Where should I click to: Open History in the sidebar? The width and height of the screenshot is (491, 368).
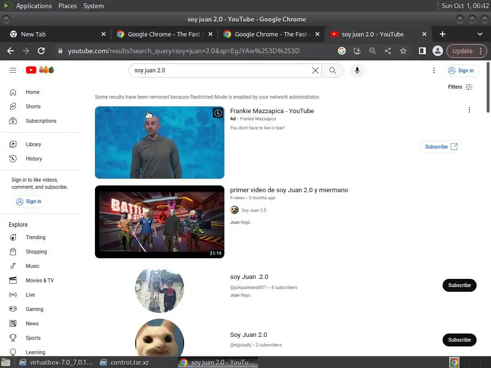[34, 159]
